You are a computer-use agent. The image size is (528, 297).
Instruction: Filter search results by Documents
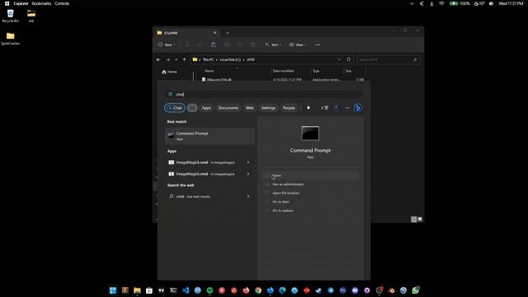(x=229, y=108)
